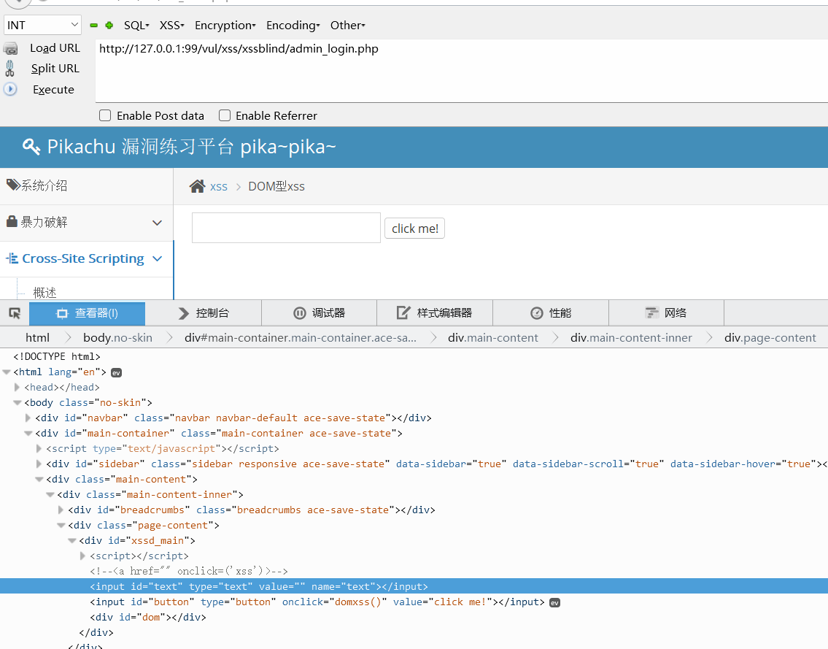Click the HackBar URL text area
The height and width of the screenshot is (649, 828).
pos(462,70)
